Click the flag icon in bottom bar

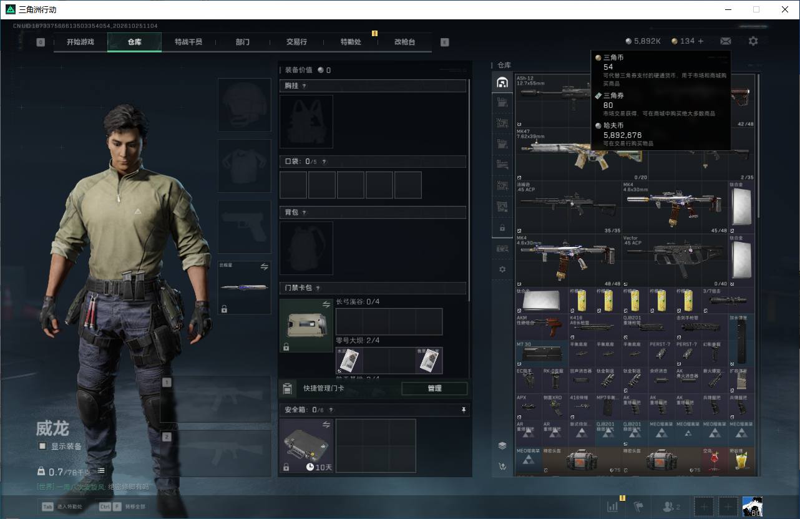point(638,507)
